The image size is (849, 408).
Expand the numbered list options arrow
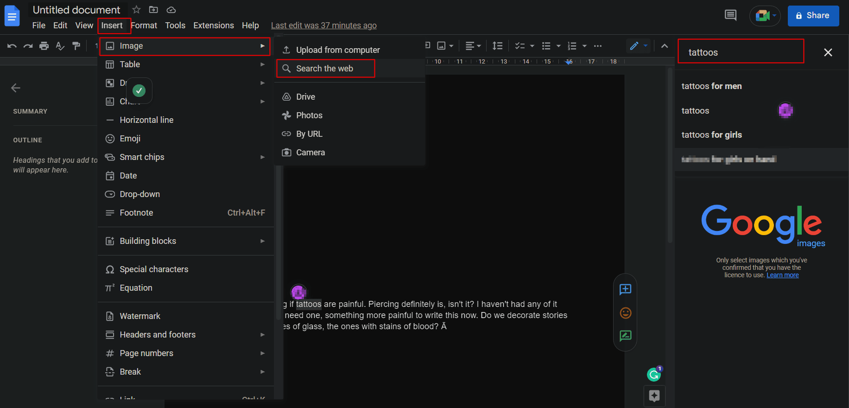pos(584,46)
